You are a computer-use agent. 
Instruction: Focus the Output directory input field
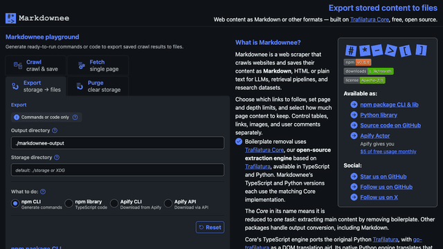118,143
